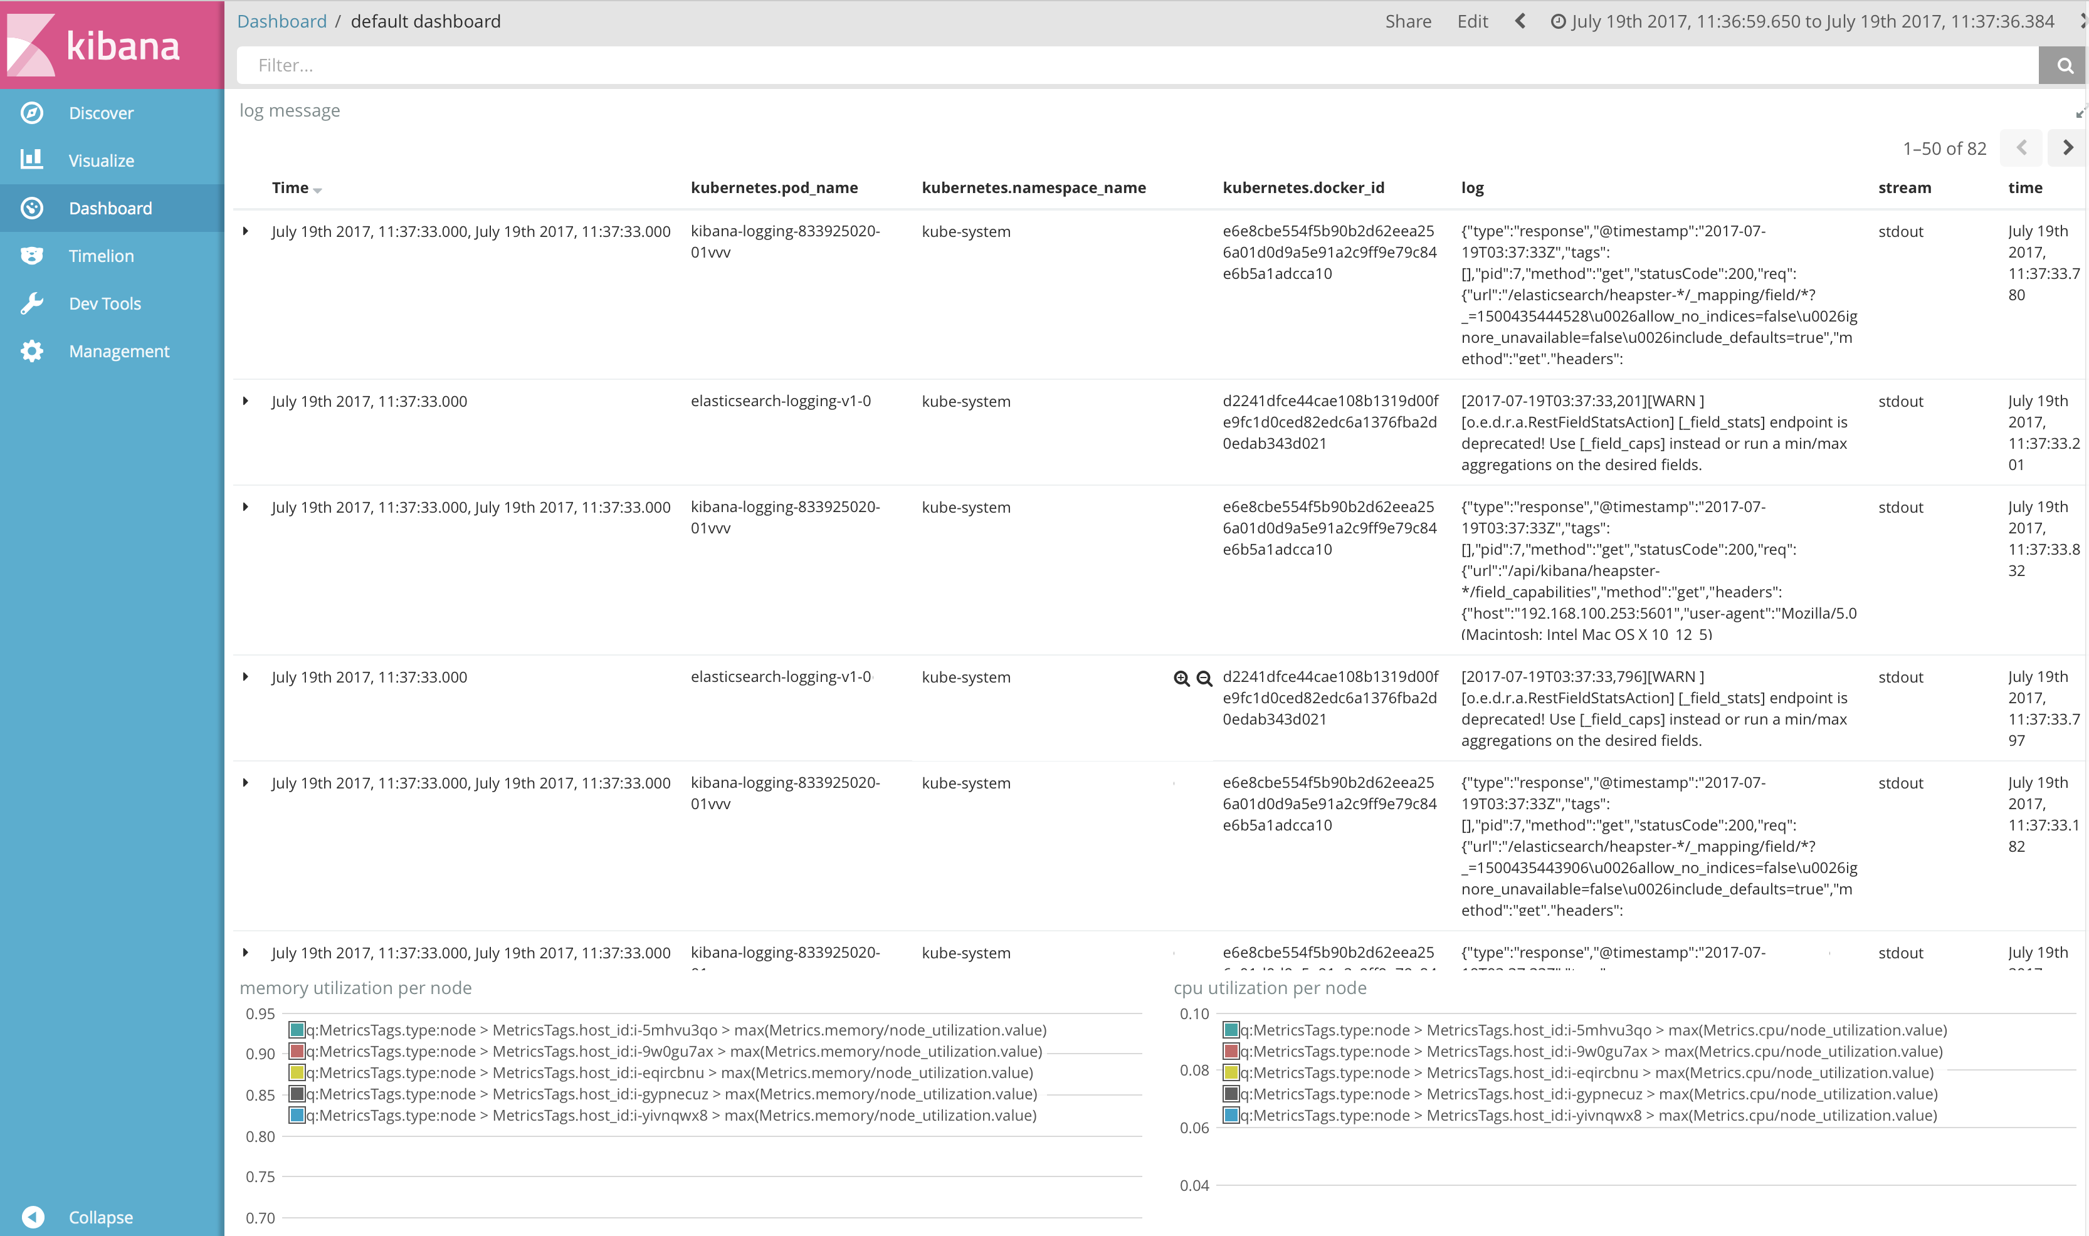
Task: Click the Edit dashboard link
Action: 1472,22
